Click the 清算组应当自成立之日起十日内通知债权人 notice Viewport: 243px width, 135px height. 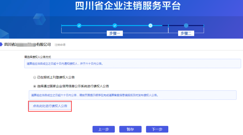tap(133, 64)
